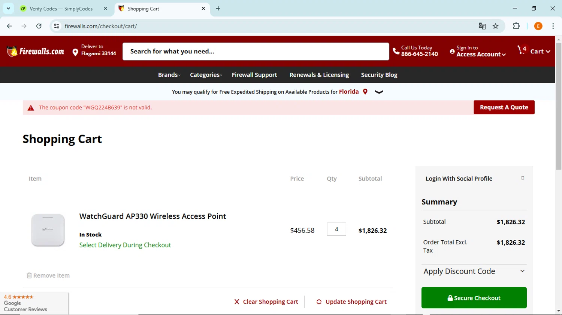Image resolution: width=562 pixels, height=315 pixels.
Task: Open Renewals & Licensing menu item
Action: (319, 75)
